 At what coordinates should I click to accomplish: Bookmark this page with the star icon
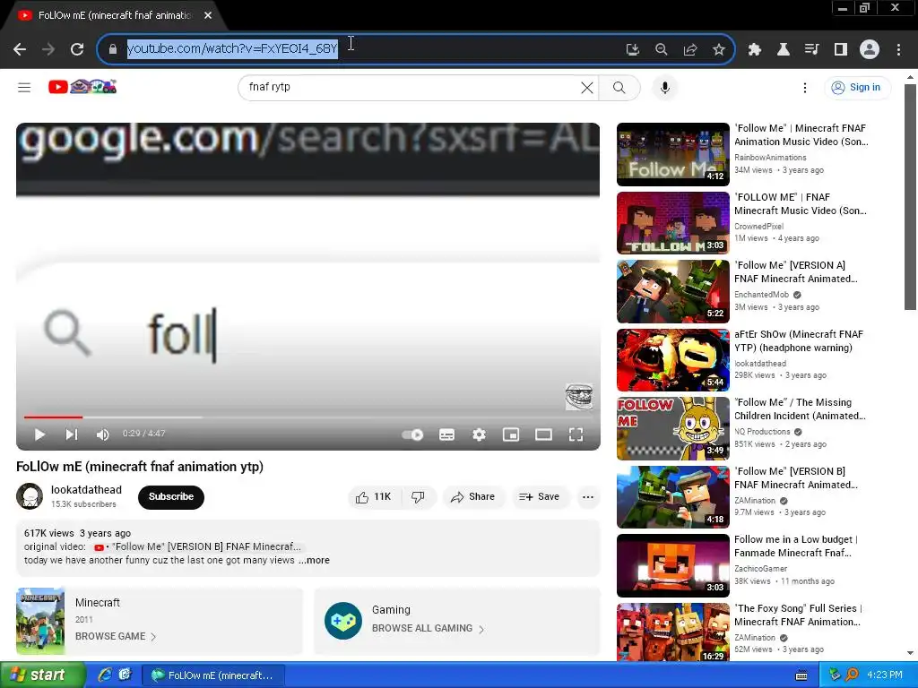tap(719, 49)
